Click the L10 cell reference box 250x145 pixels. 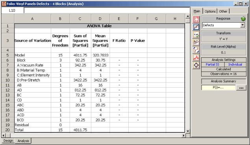click(13, 11)
